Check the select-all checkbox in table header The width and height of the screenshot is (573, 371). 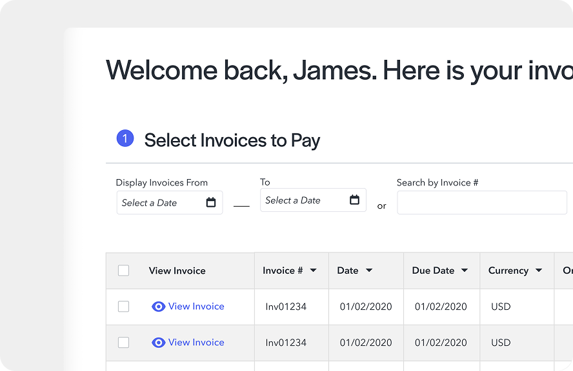coord(123,271)
